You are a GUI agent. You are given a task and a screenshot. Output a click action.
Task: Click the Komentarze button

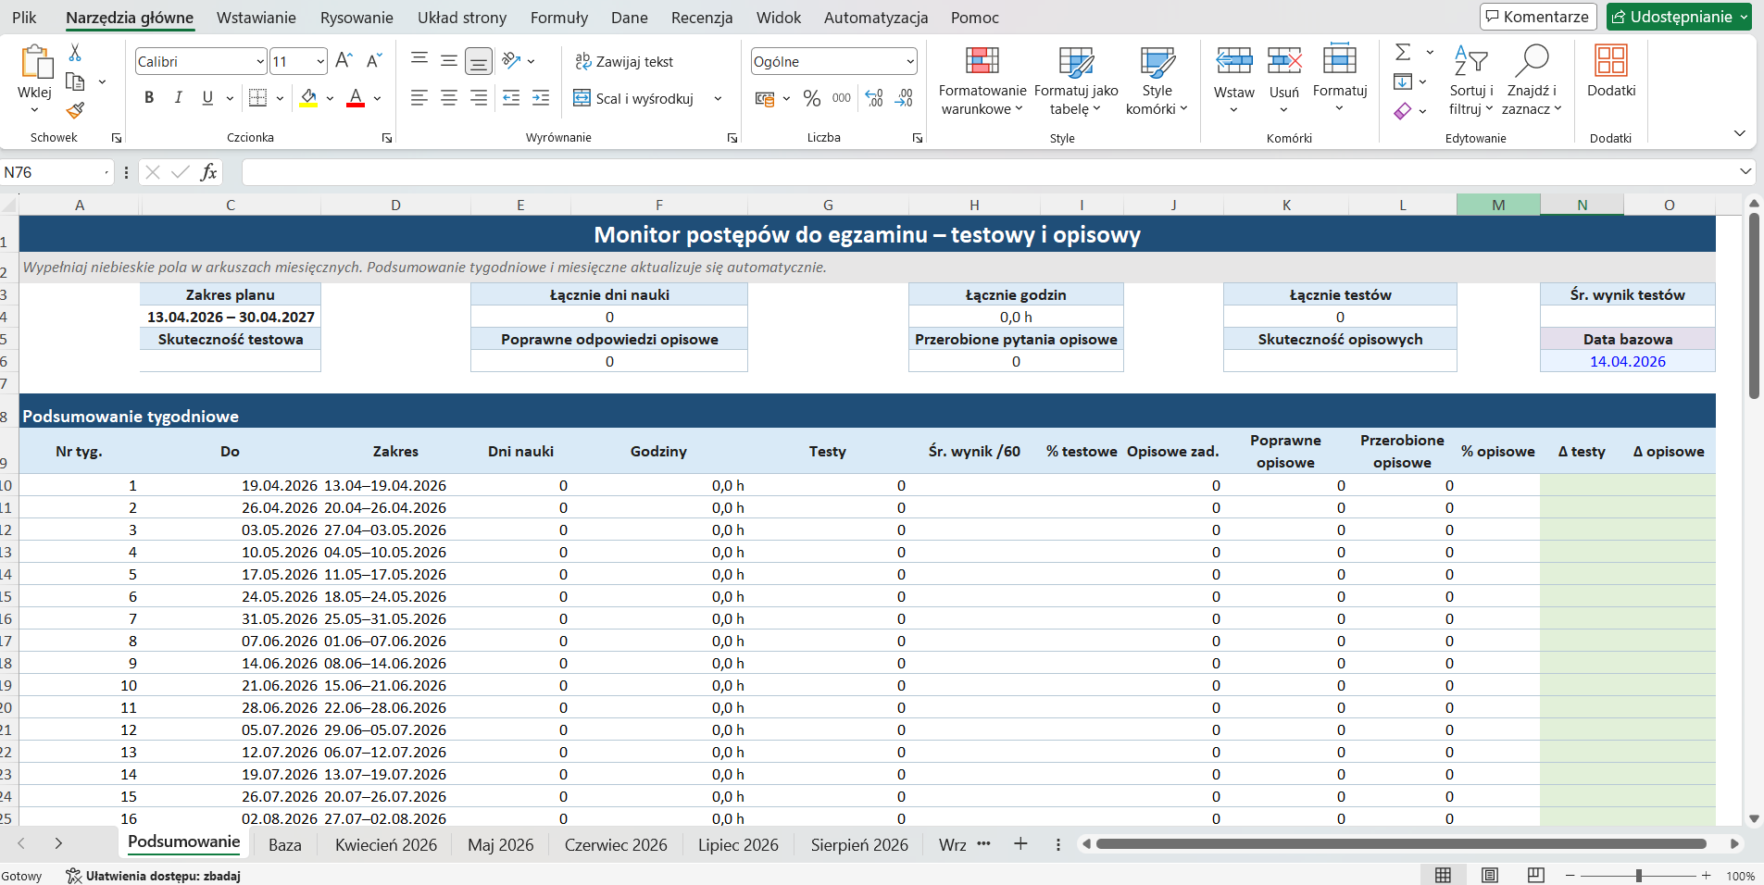(x=1540, y=17)
